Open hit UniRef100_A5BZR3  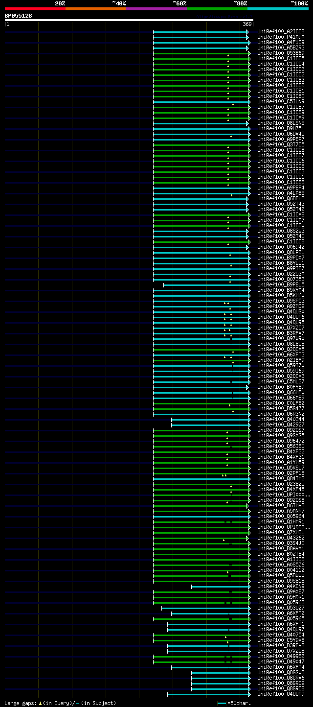(281, 47)
